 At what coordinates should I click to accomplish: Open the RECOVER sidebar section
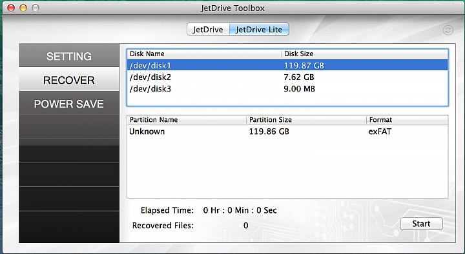coord(69,79)
